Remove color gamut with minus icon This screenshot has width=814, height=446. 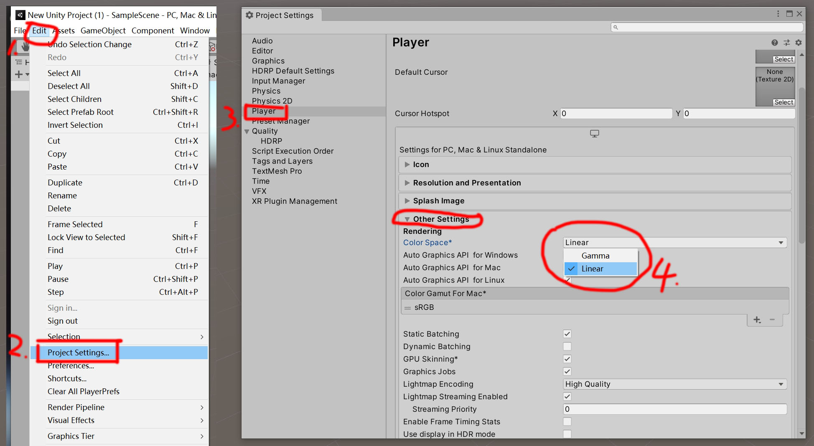[772, 320]
